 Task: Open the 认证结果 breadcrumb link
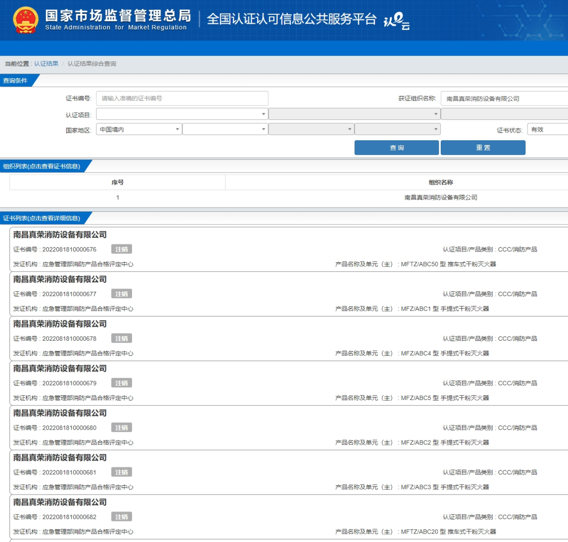point(46,64)
